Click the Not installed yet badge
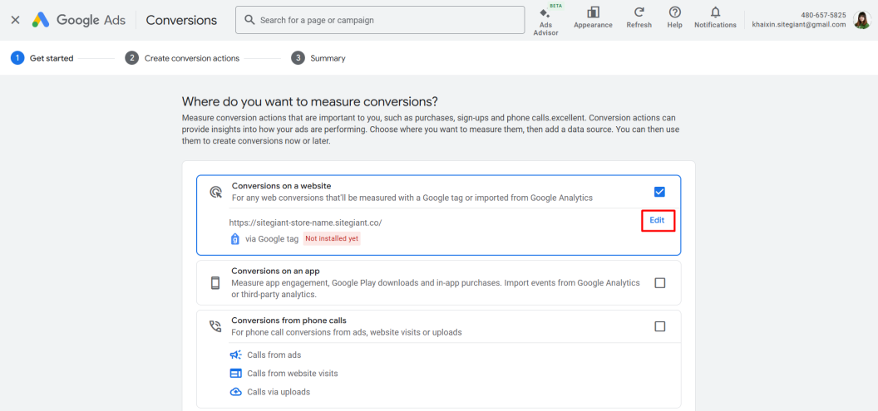The height and width of the screenshot is (411, 878). pyautogui.click(x=331, y=238)
